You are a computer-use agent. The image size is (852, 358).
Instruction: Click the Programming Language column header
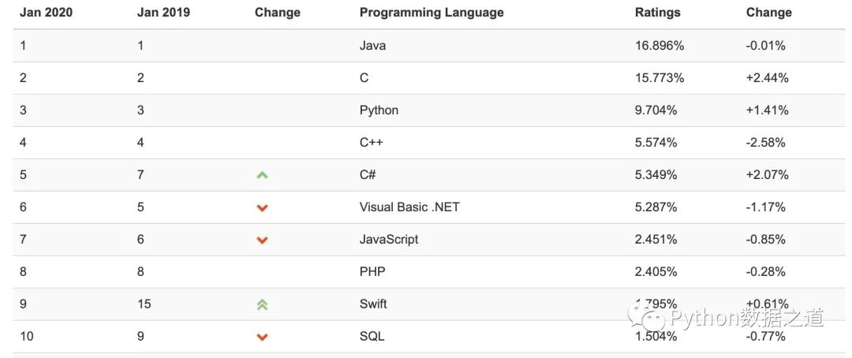[432, 13]
